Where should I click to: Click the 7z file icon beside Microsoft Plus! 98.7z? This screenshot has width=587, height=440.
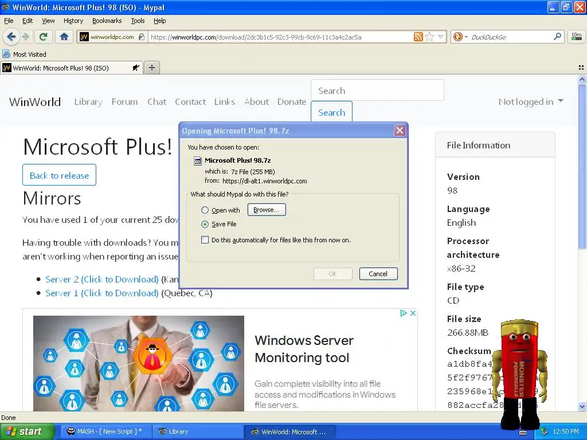(x=197, y=161)
